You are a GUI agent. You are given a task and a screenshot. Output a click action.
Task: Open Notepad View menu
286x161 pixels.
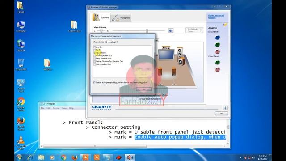tap(64, 108)
